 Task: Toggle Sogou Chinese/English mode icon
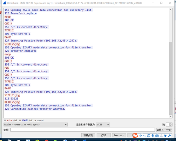click(140, 136)
